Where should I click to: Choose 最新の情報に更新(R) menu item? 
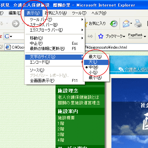click(x=55, y=49)
